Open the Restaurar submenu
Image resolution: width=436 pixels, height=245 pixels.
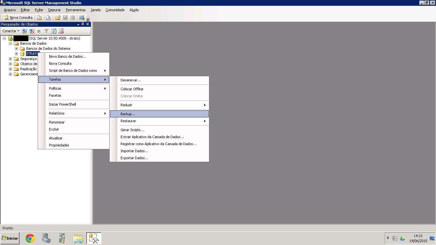click(x=159, y=121)
